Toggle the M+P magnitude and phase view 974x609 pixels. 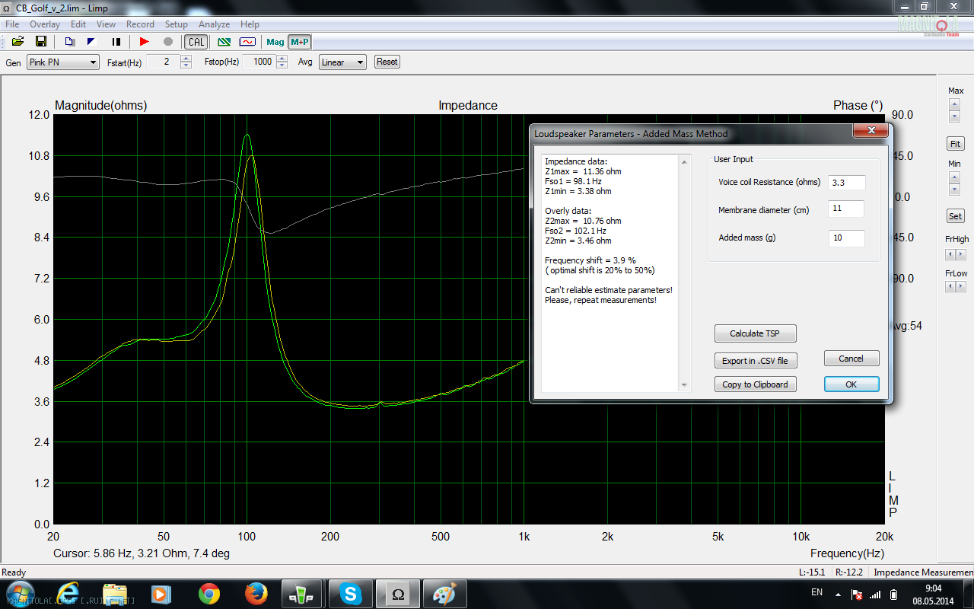pyautogui.click(x=300, y=42)
